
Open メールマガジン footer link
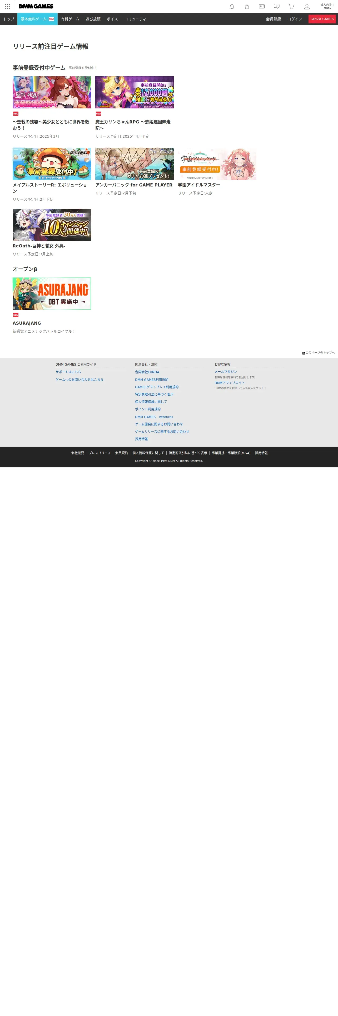click(x=225, y=372)
